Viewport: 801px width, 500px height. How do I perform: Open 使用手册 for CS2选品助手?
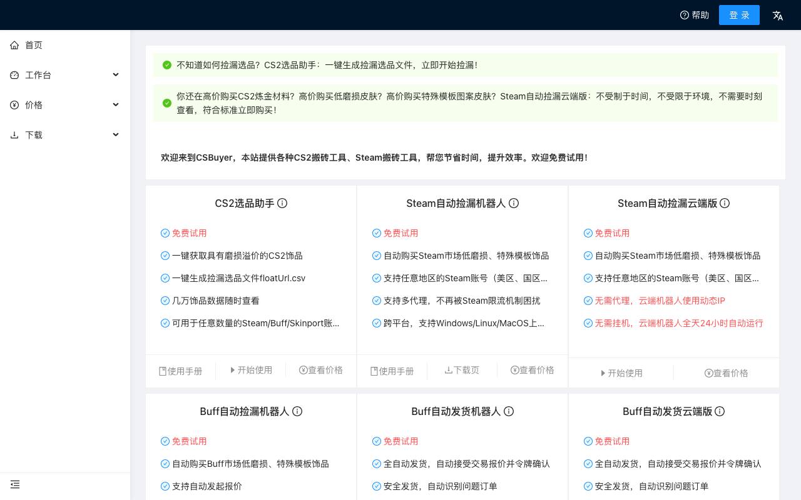pyautogui.click(x=181, y=371)
